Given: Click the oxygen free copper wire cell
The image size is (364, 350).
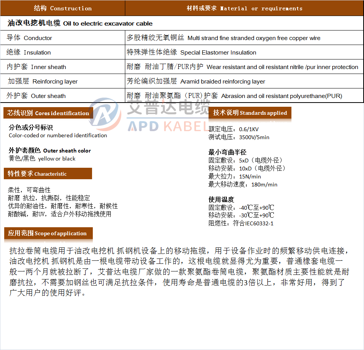Looking at the screenshot, I should pos(223,38).
